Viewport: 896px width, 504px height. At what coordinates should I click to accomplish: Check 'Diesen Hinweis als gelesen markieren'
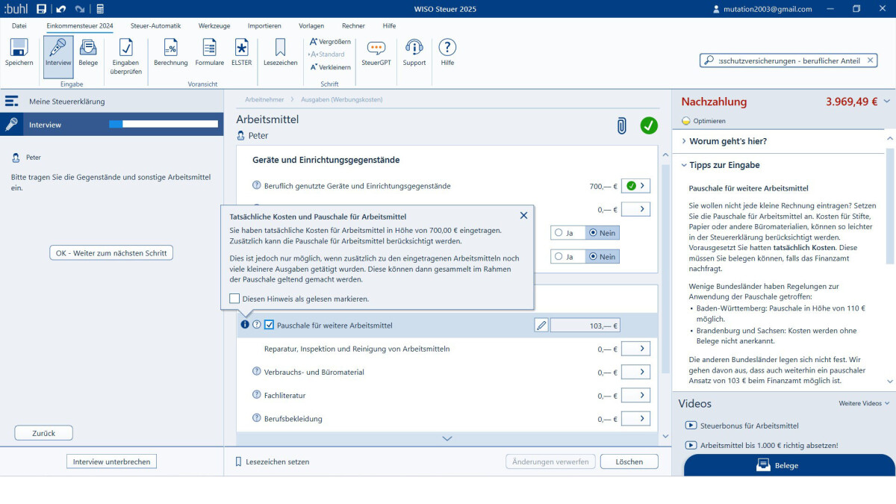[234, 299]
